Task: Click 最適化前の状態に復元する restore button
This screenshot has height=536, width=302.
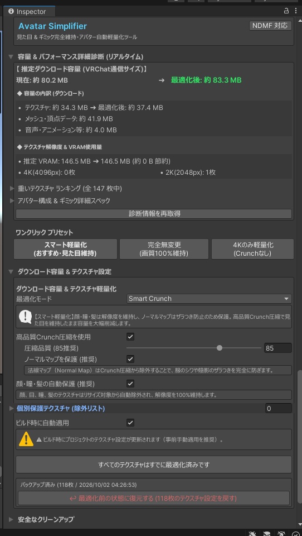Action: [154, 498]
